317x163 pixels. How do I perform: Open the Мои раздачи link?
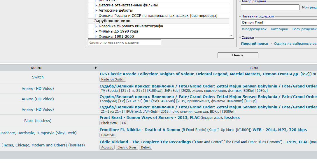tap(309, 7)
